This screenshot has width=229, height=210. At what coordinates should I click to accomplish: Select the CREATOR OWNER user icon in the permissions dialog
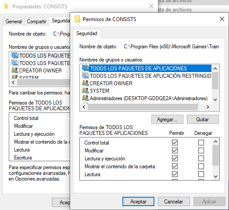pyautogui.click(x=86, y=83)
